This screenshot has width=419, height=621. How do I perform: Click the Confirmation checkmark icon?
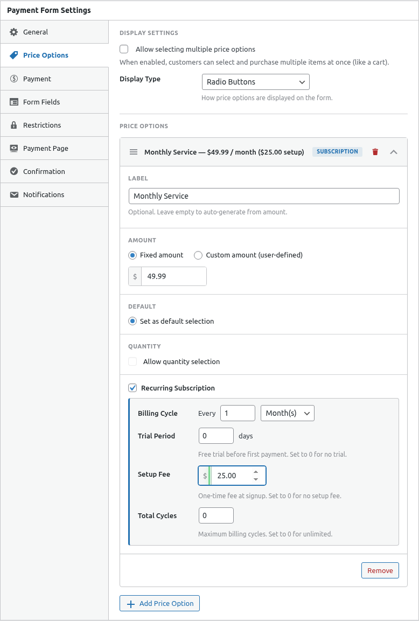pos(14,171)
